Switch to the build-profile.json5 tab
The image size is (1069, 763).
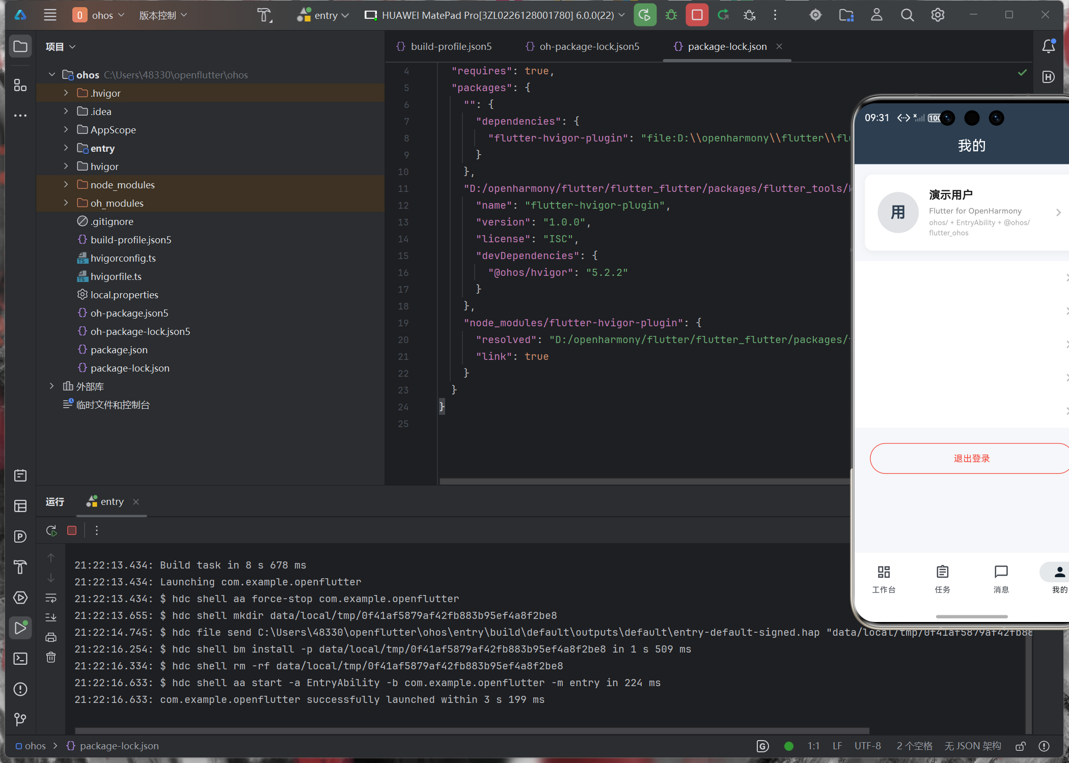451,46
